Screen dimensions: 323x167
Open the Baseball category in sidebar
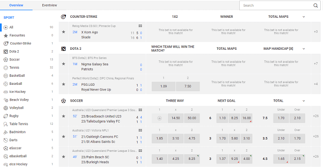click(x=16, y=83)
